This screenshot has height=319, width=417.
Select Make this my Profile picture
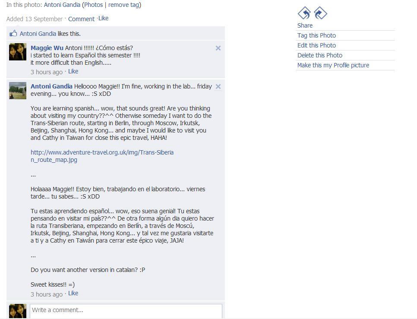coord(333,65)
